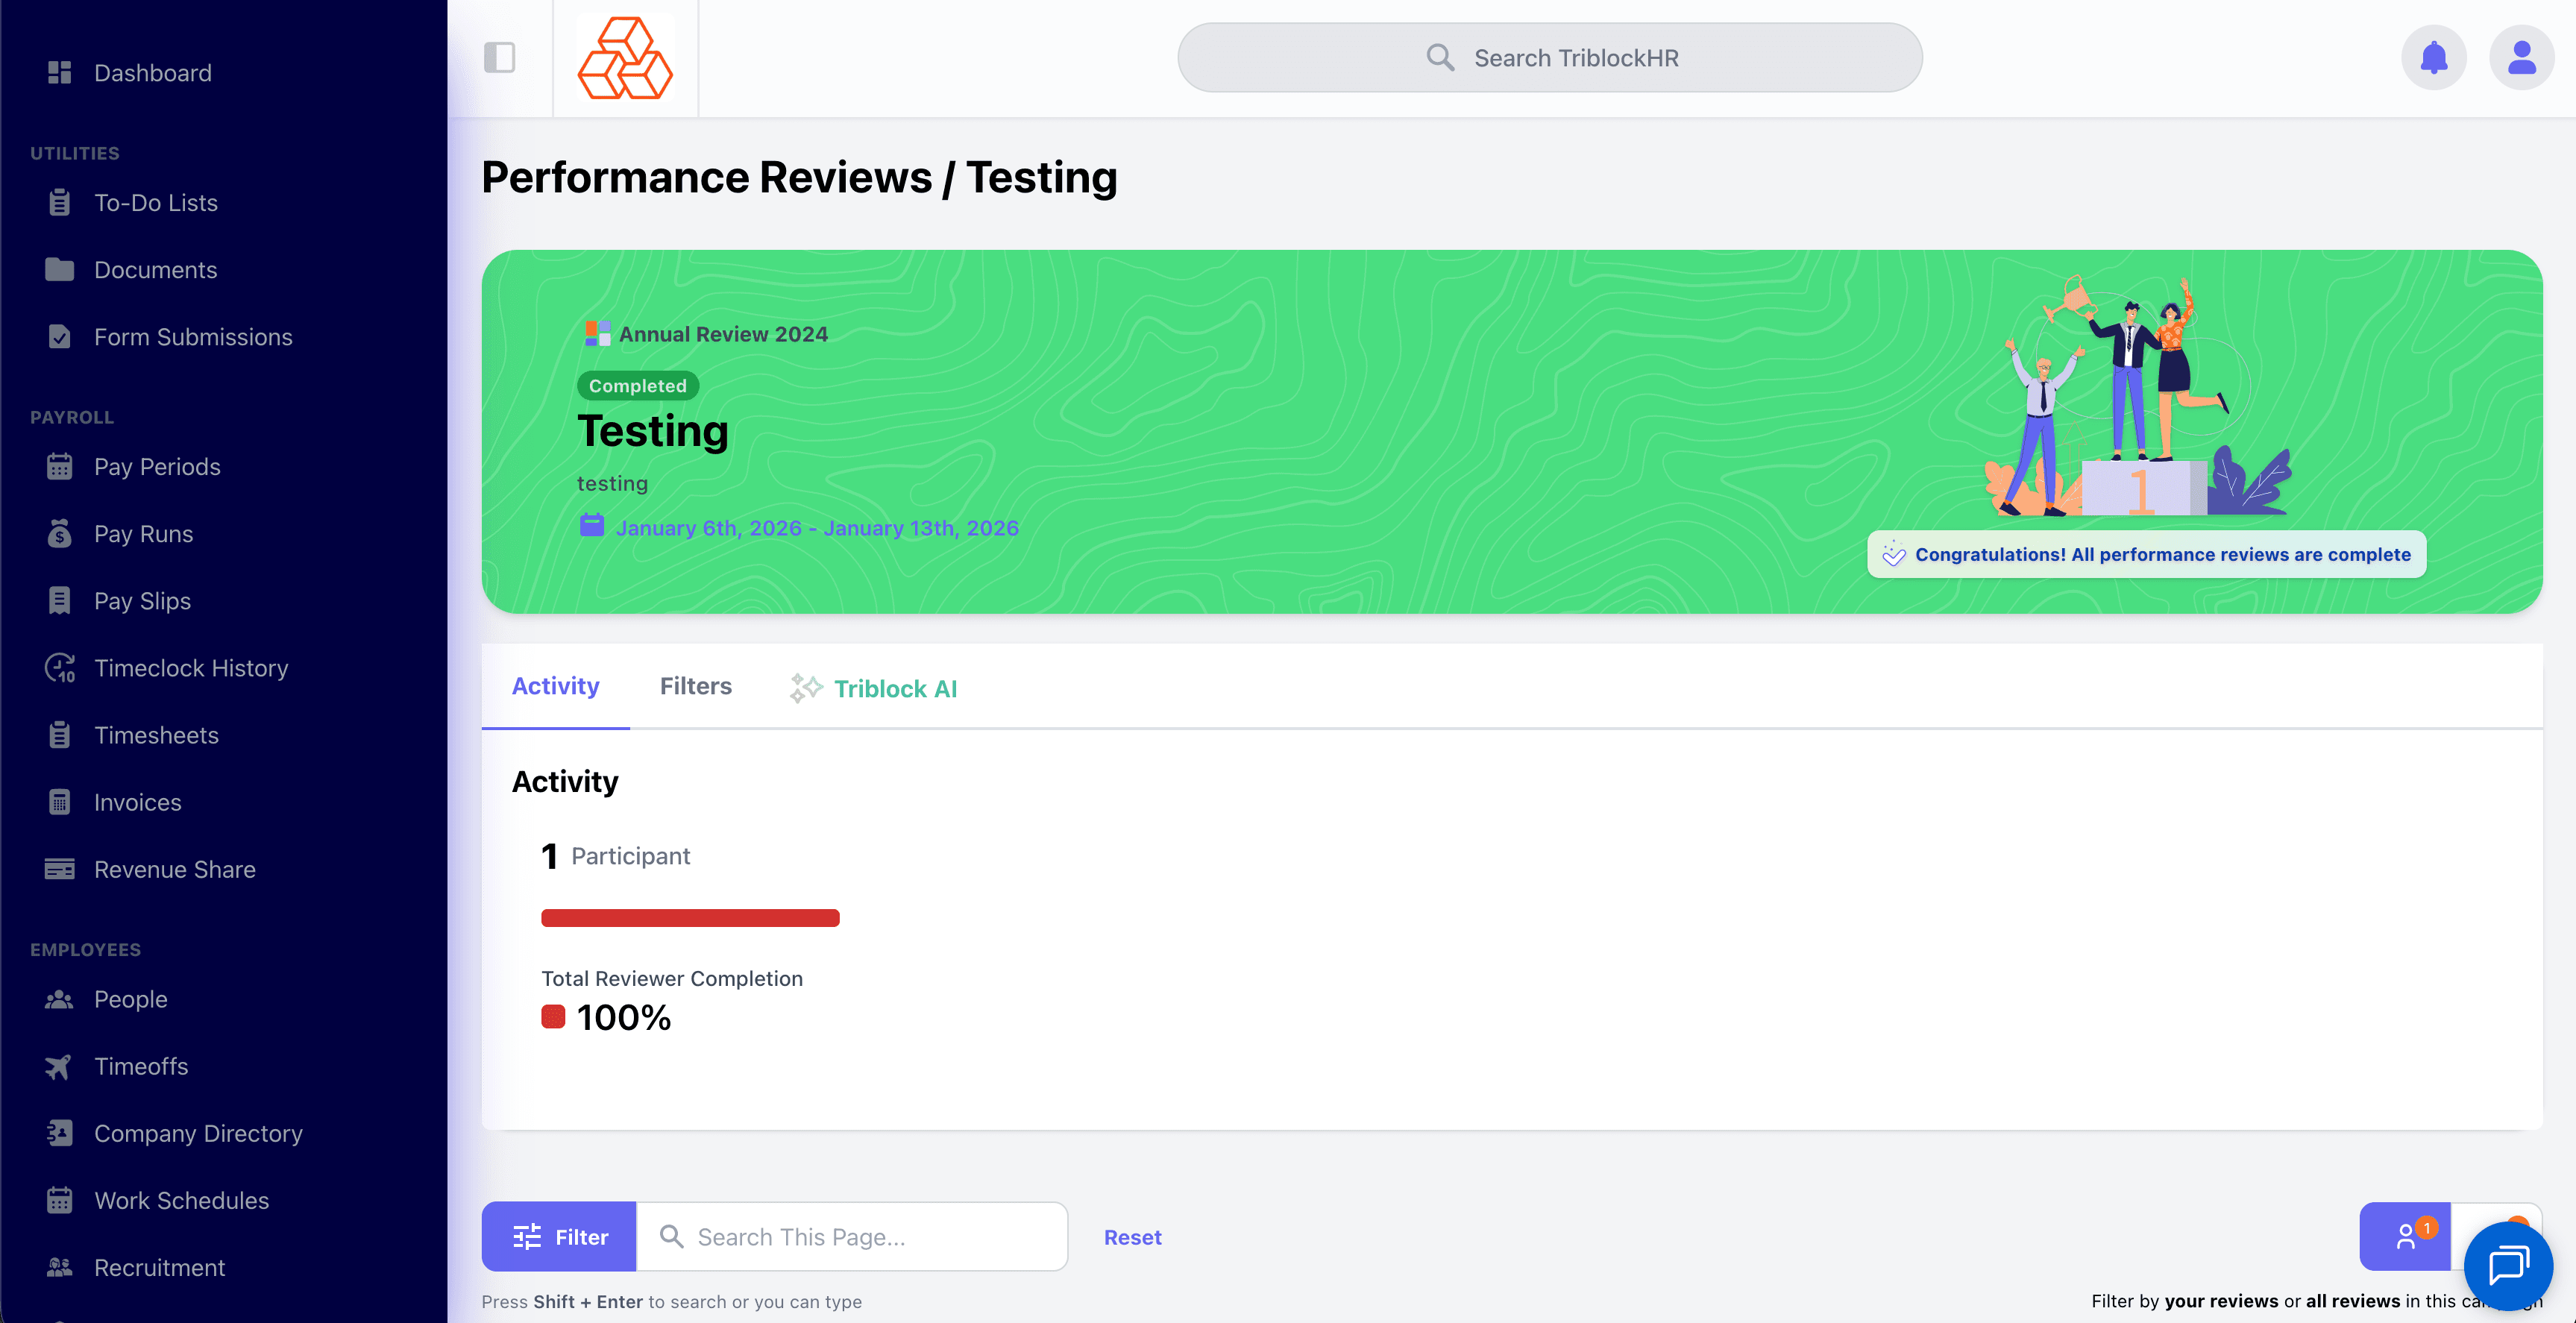Click the red participant progress bar
This screenshot has width=2576, height=1323.
tap(689, 918)
